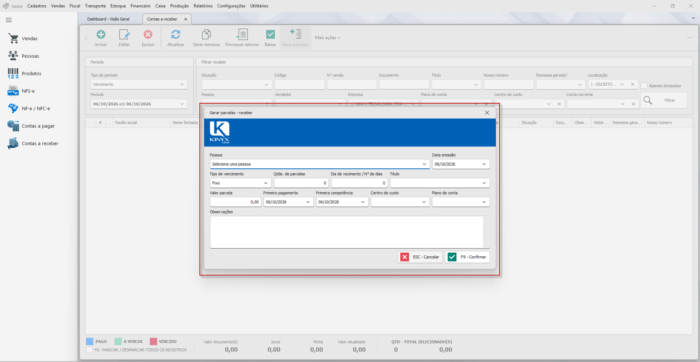
Task: Click the Processar retorno icon
Action: tap(242, 35)
